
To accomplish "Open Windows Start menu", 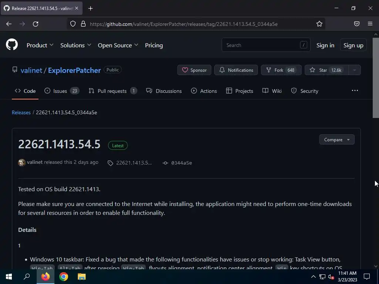I will (9, 277).
